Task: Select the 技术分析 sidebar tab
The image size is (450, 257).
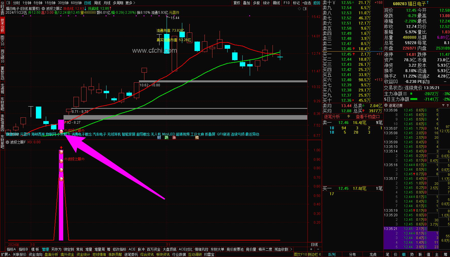Action: click(x=2, y=25)
